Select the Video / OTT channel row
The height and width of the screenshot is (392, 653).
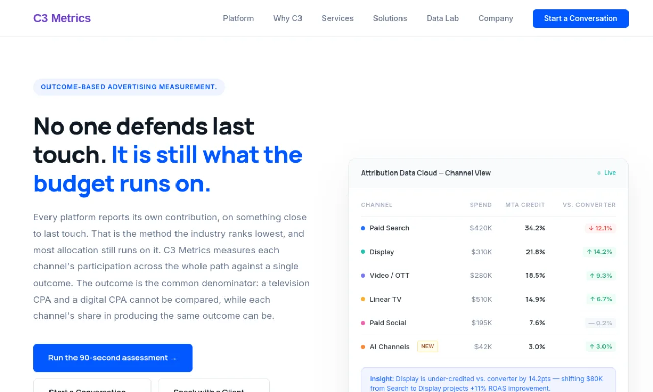tap(488, 275)
